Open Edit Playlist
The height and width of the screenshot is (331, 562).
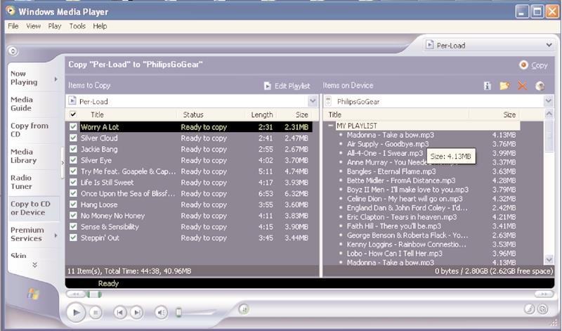(x=287, y=86)
